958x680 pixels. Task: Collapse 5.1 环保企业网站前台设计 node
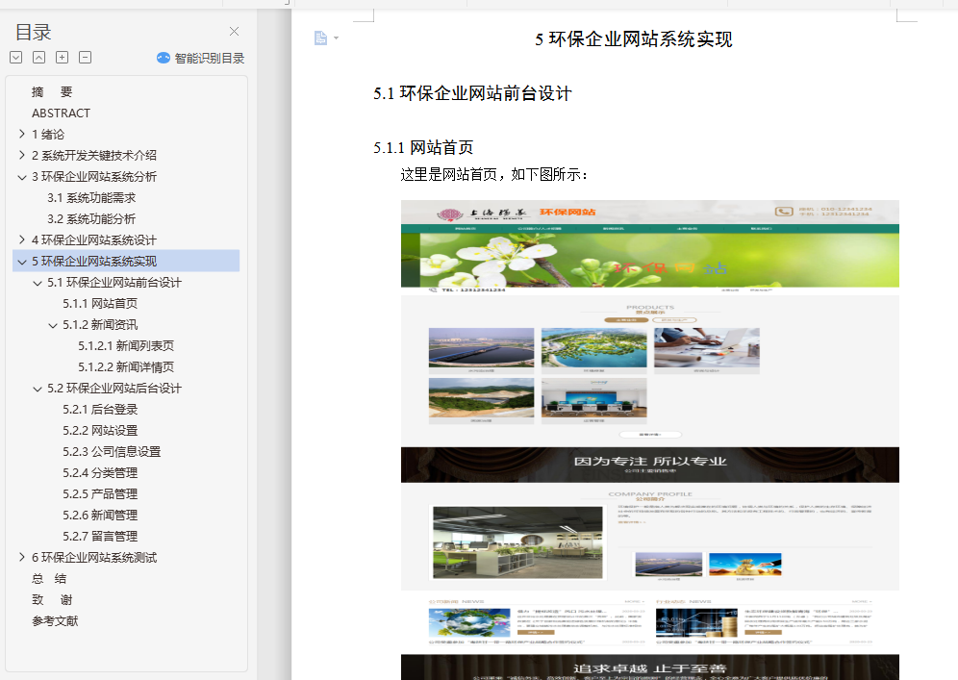pyautogui.click(x=38, y=283)
